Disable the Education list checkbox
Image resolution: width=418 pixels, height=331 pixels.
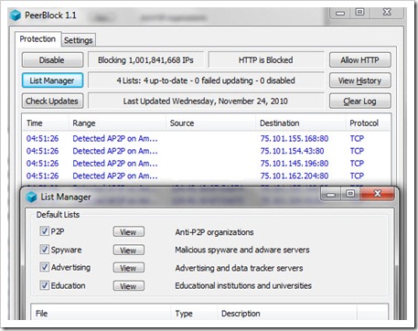click(x=44, y=285)
